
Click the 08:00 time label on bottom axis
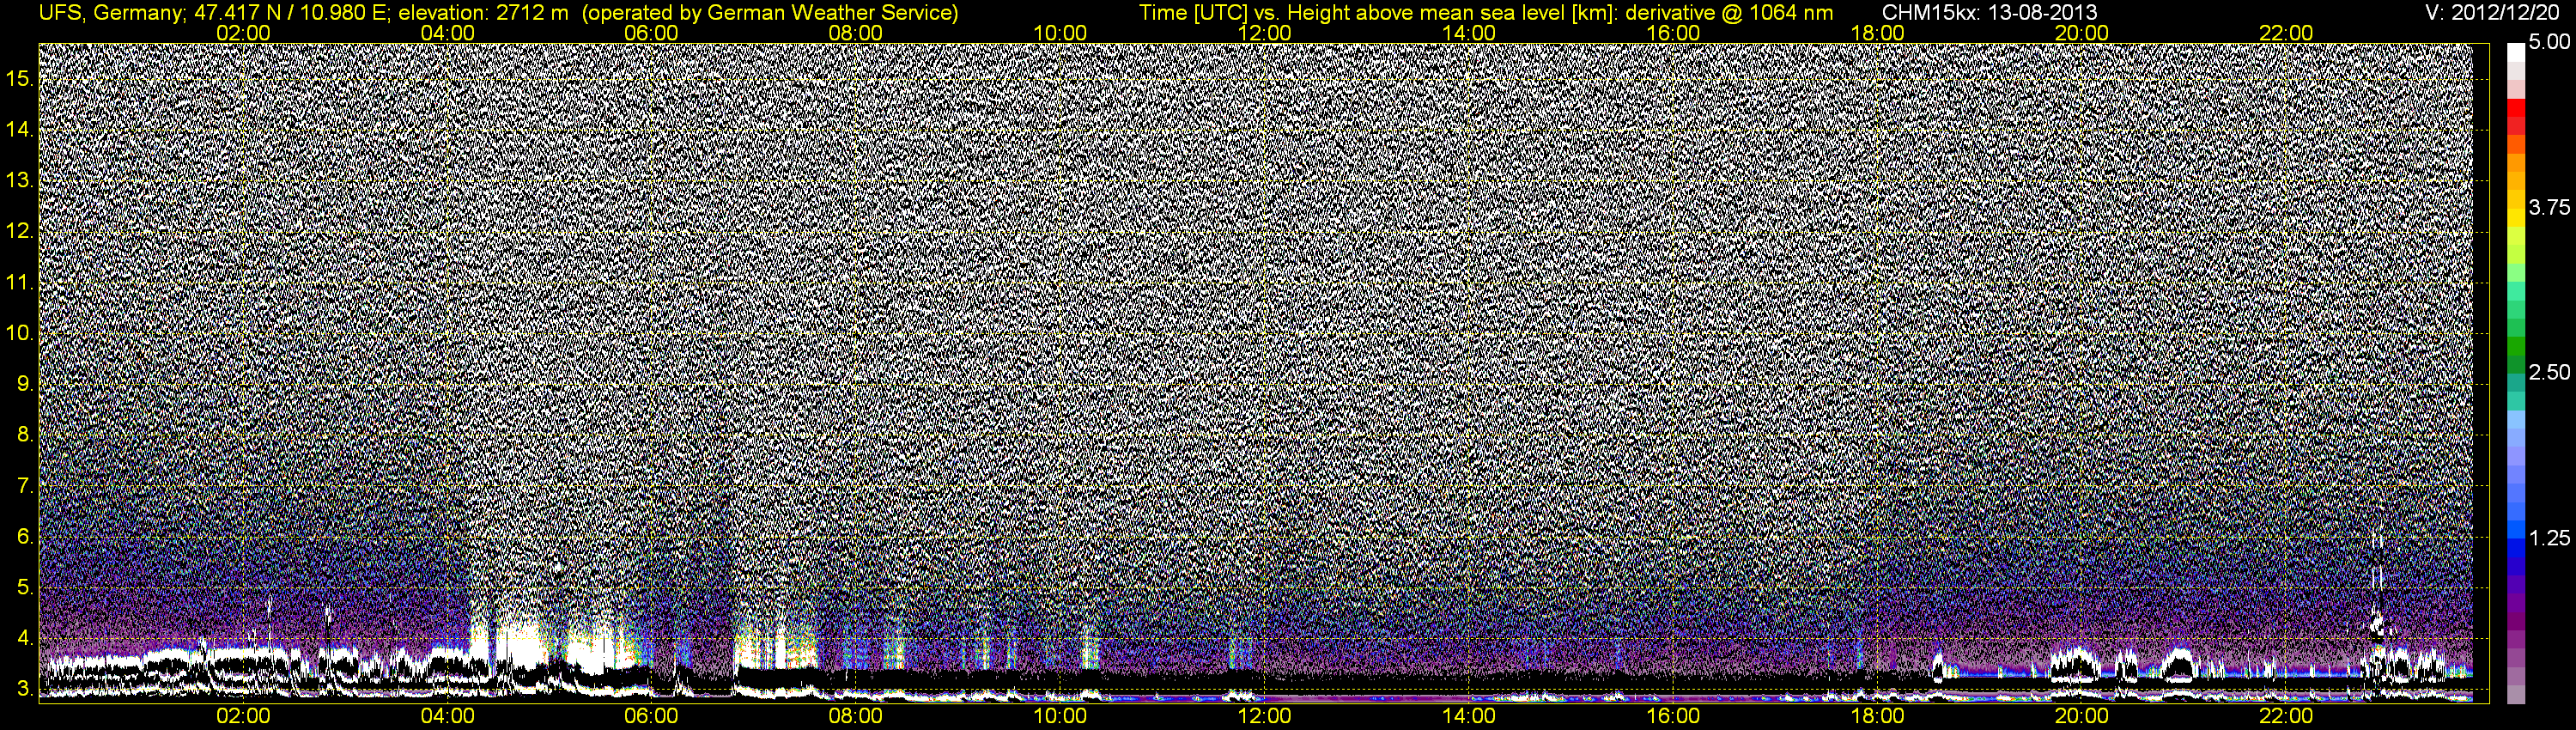[856, 716]
